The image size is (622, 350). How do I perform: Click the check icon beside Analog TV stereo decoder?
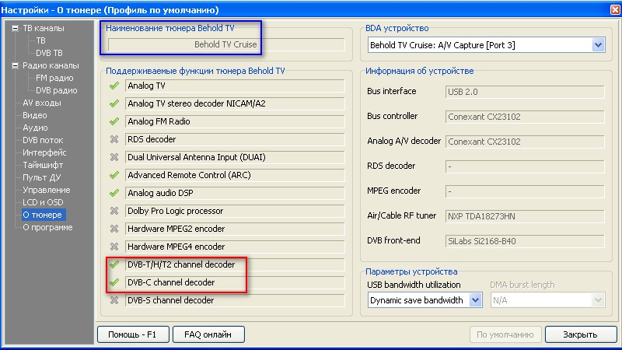point(114,103)
